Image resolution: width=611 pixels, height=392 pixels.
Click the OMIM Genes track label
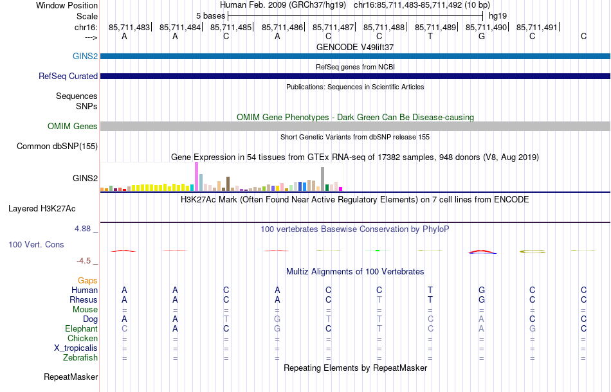click(x=73, y=126)
